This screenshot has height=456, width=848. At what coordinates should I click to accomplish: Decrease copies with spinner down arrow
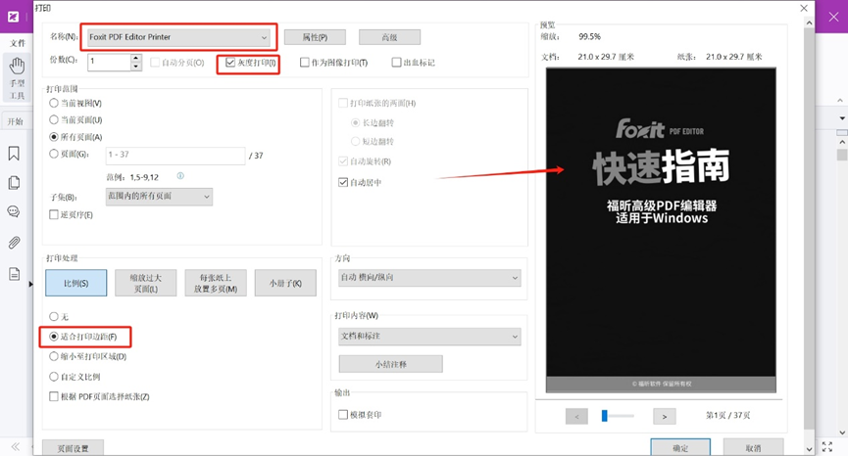click(136, 67)
